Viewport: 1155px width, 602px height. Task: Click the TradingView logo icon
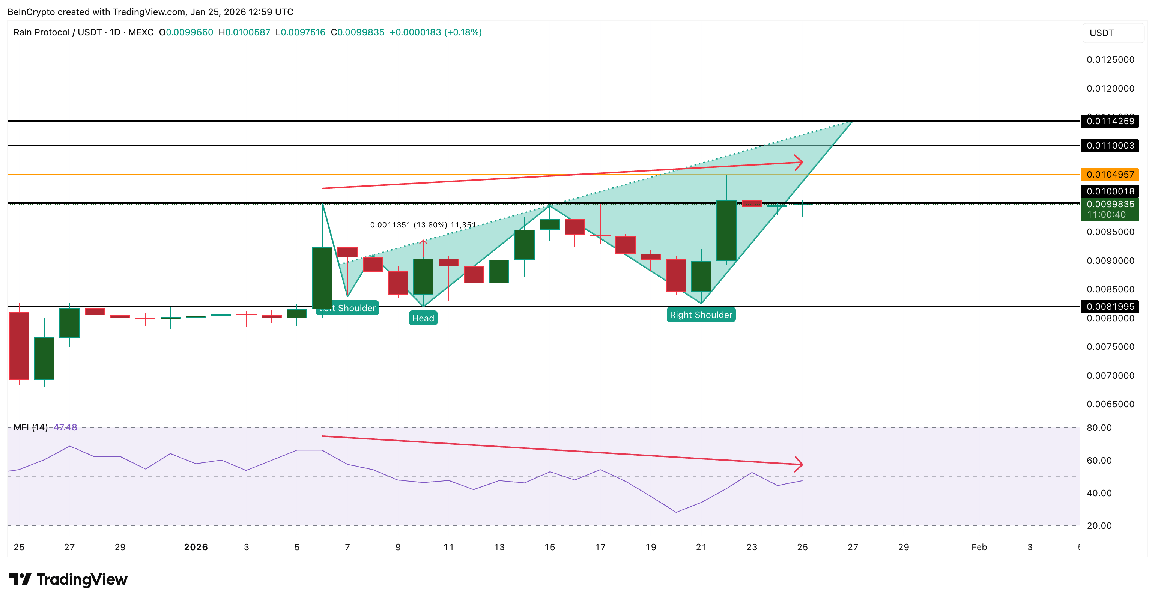(20, 579)
